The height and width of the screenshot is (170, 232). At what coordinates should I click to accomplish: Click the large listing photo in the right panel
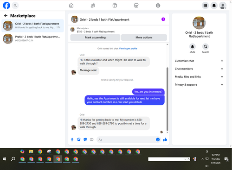[199, 23]
